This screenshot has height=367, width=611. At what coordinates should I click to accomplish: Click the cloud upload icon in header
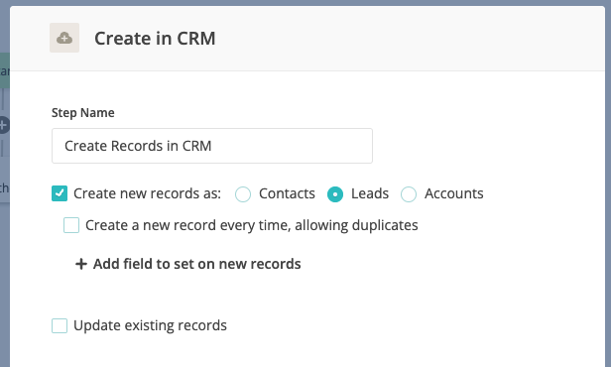(x=64, y=38)
